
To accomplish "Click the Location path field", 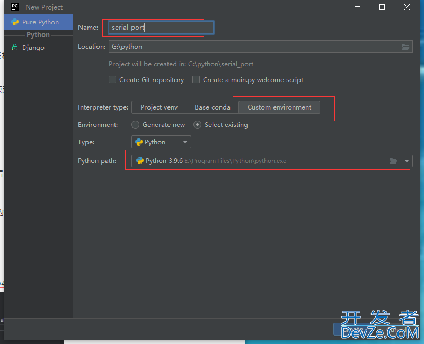I will 261,47.
